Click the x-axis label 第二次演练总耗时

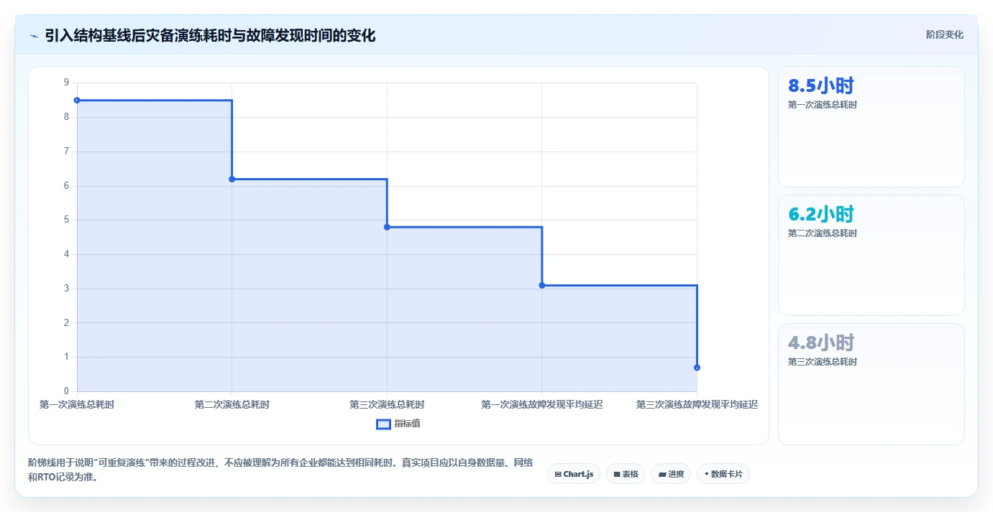coord(232,405)
